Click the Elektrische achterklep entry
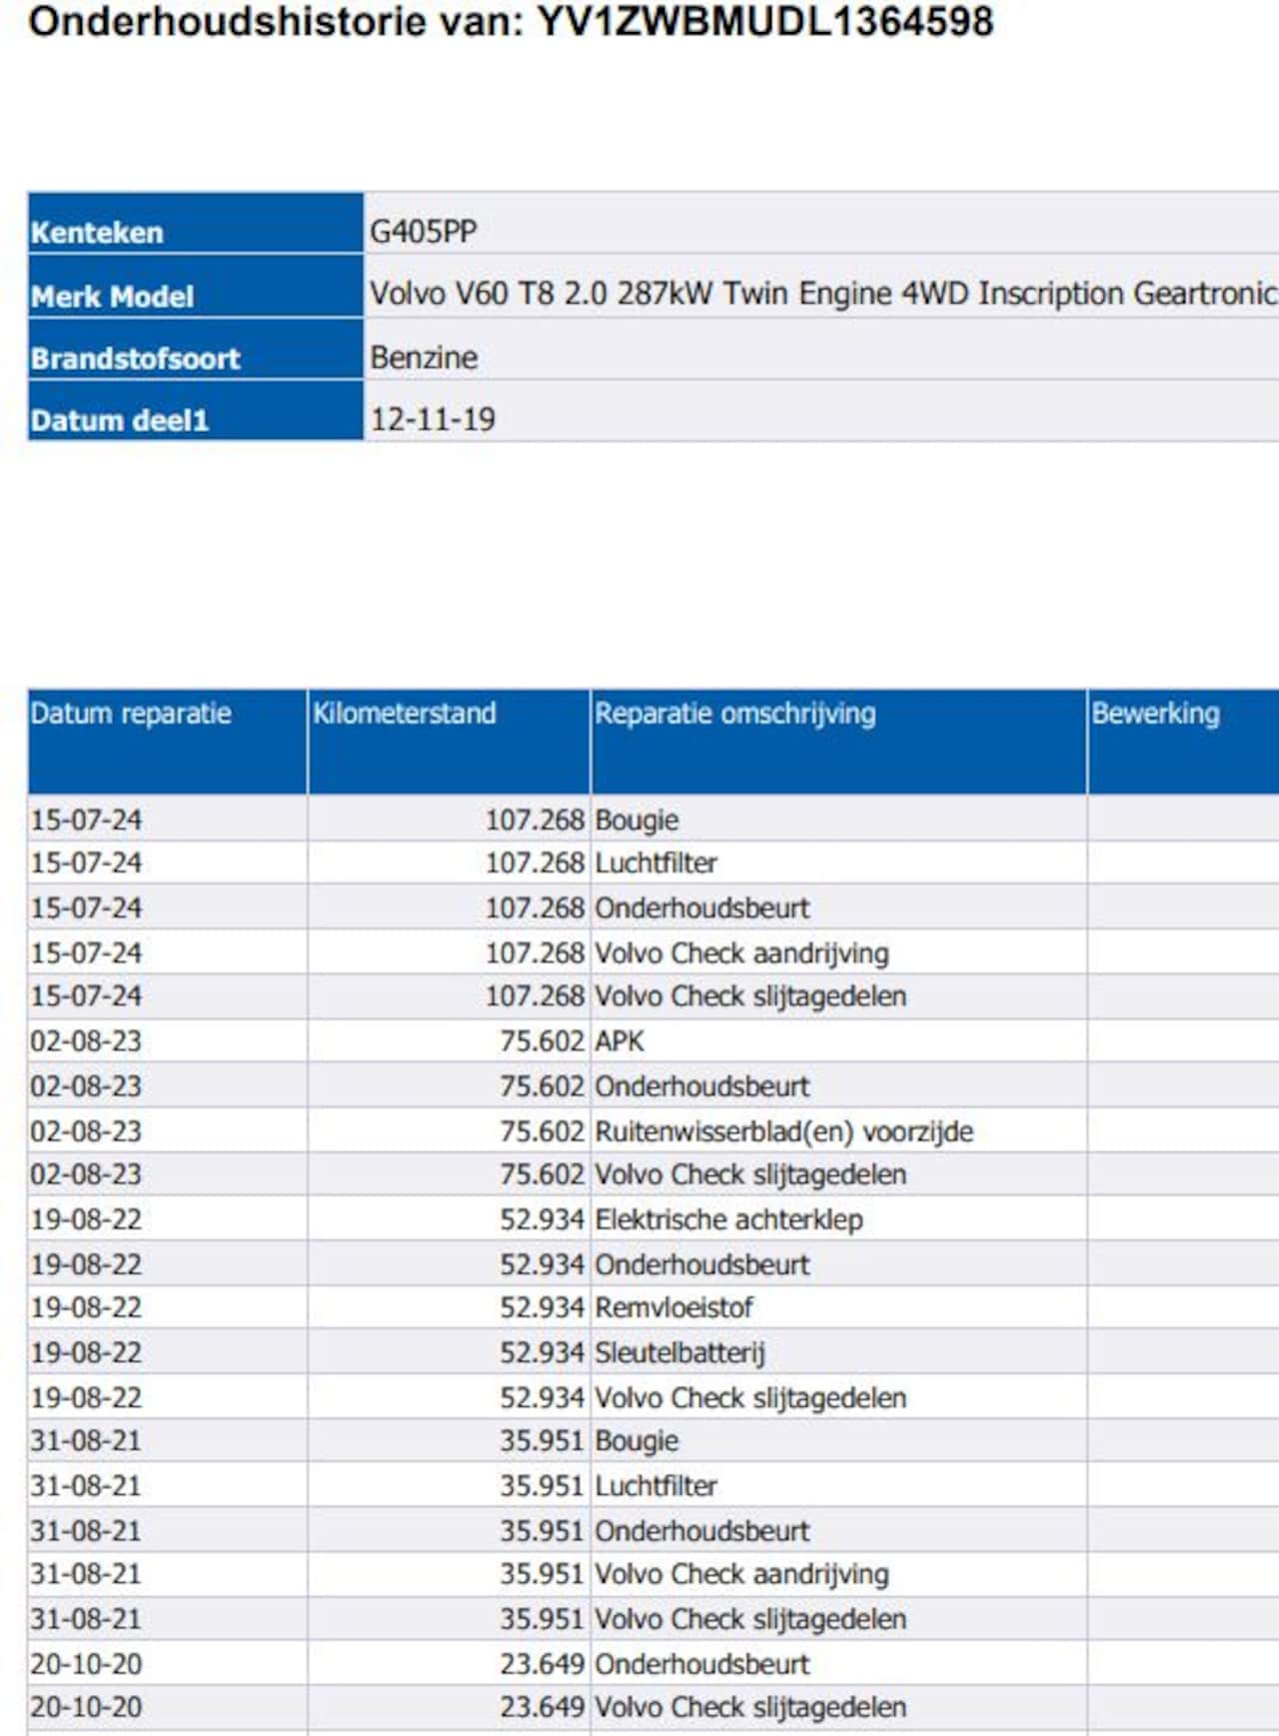This screenshot has height=1736, width=1279. coord(729,1219)
